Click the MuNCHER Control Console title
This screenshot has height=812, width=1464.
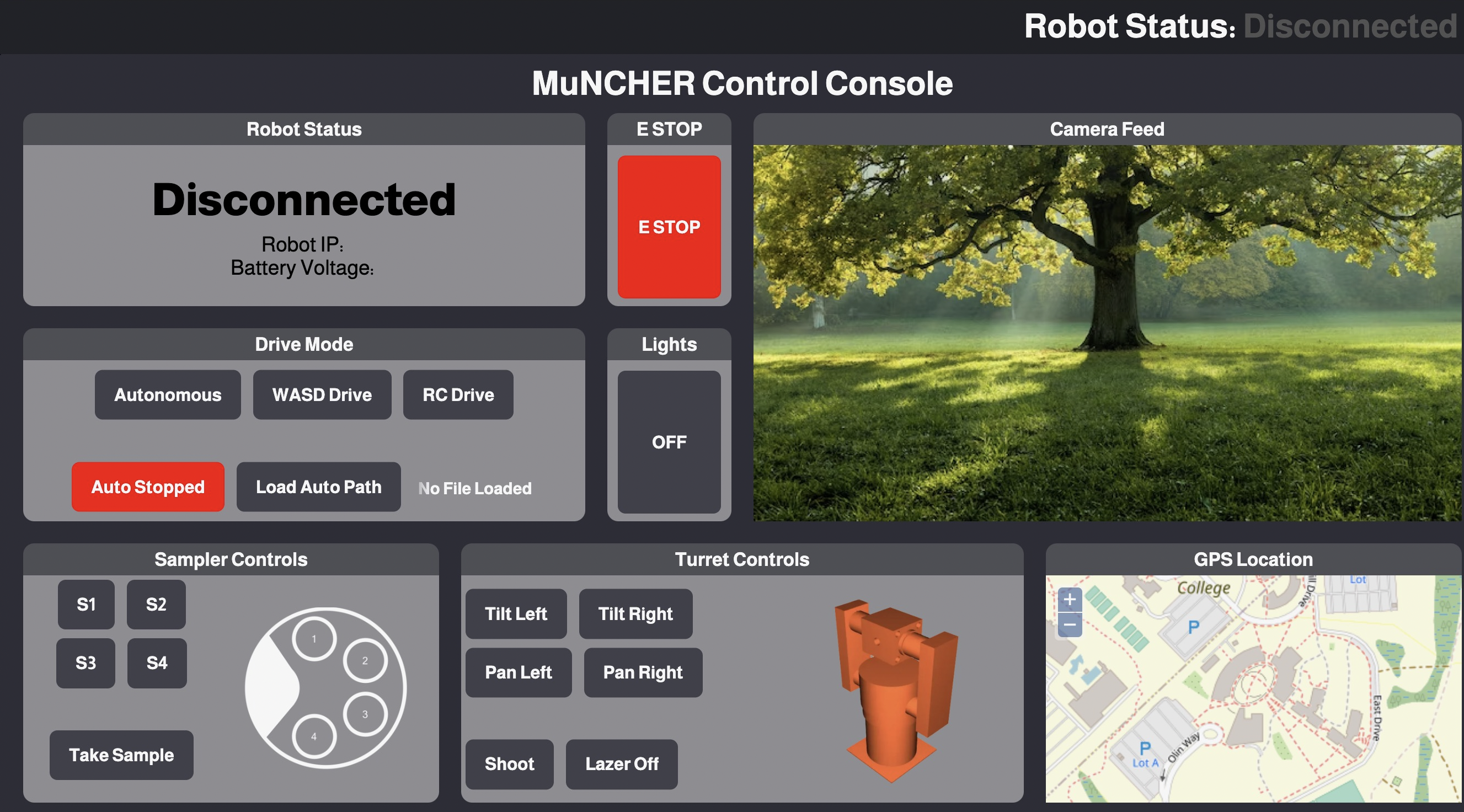(x=742, y=83)
